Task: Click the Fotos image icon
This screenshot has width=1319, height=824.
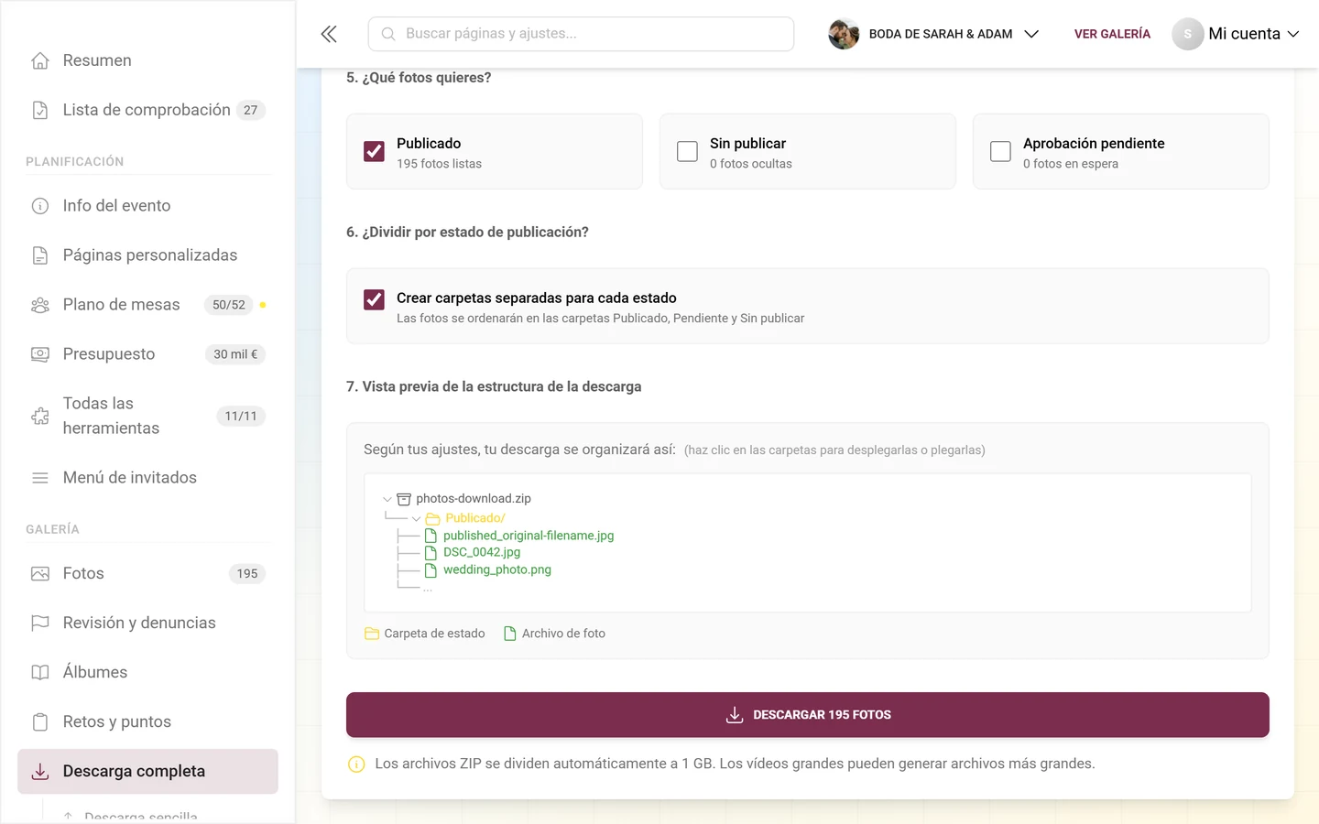Action: pyautogui.click(x=40, y=574)
